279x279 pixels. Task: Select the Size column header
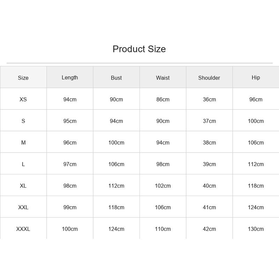coord(23,78)
